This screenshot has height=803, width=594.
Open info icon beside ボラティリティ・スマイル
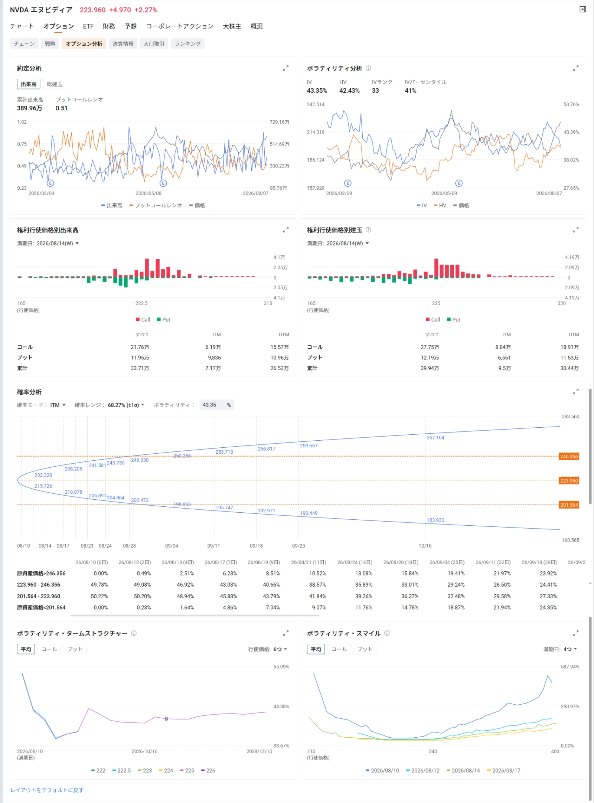coord(387,633)
